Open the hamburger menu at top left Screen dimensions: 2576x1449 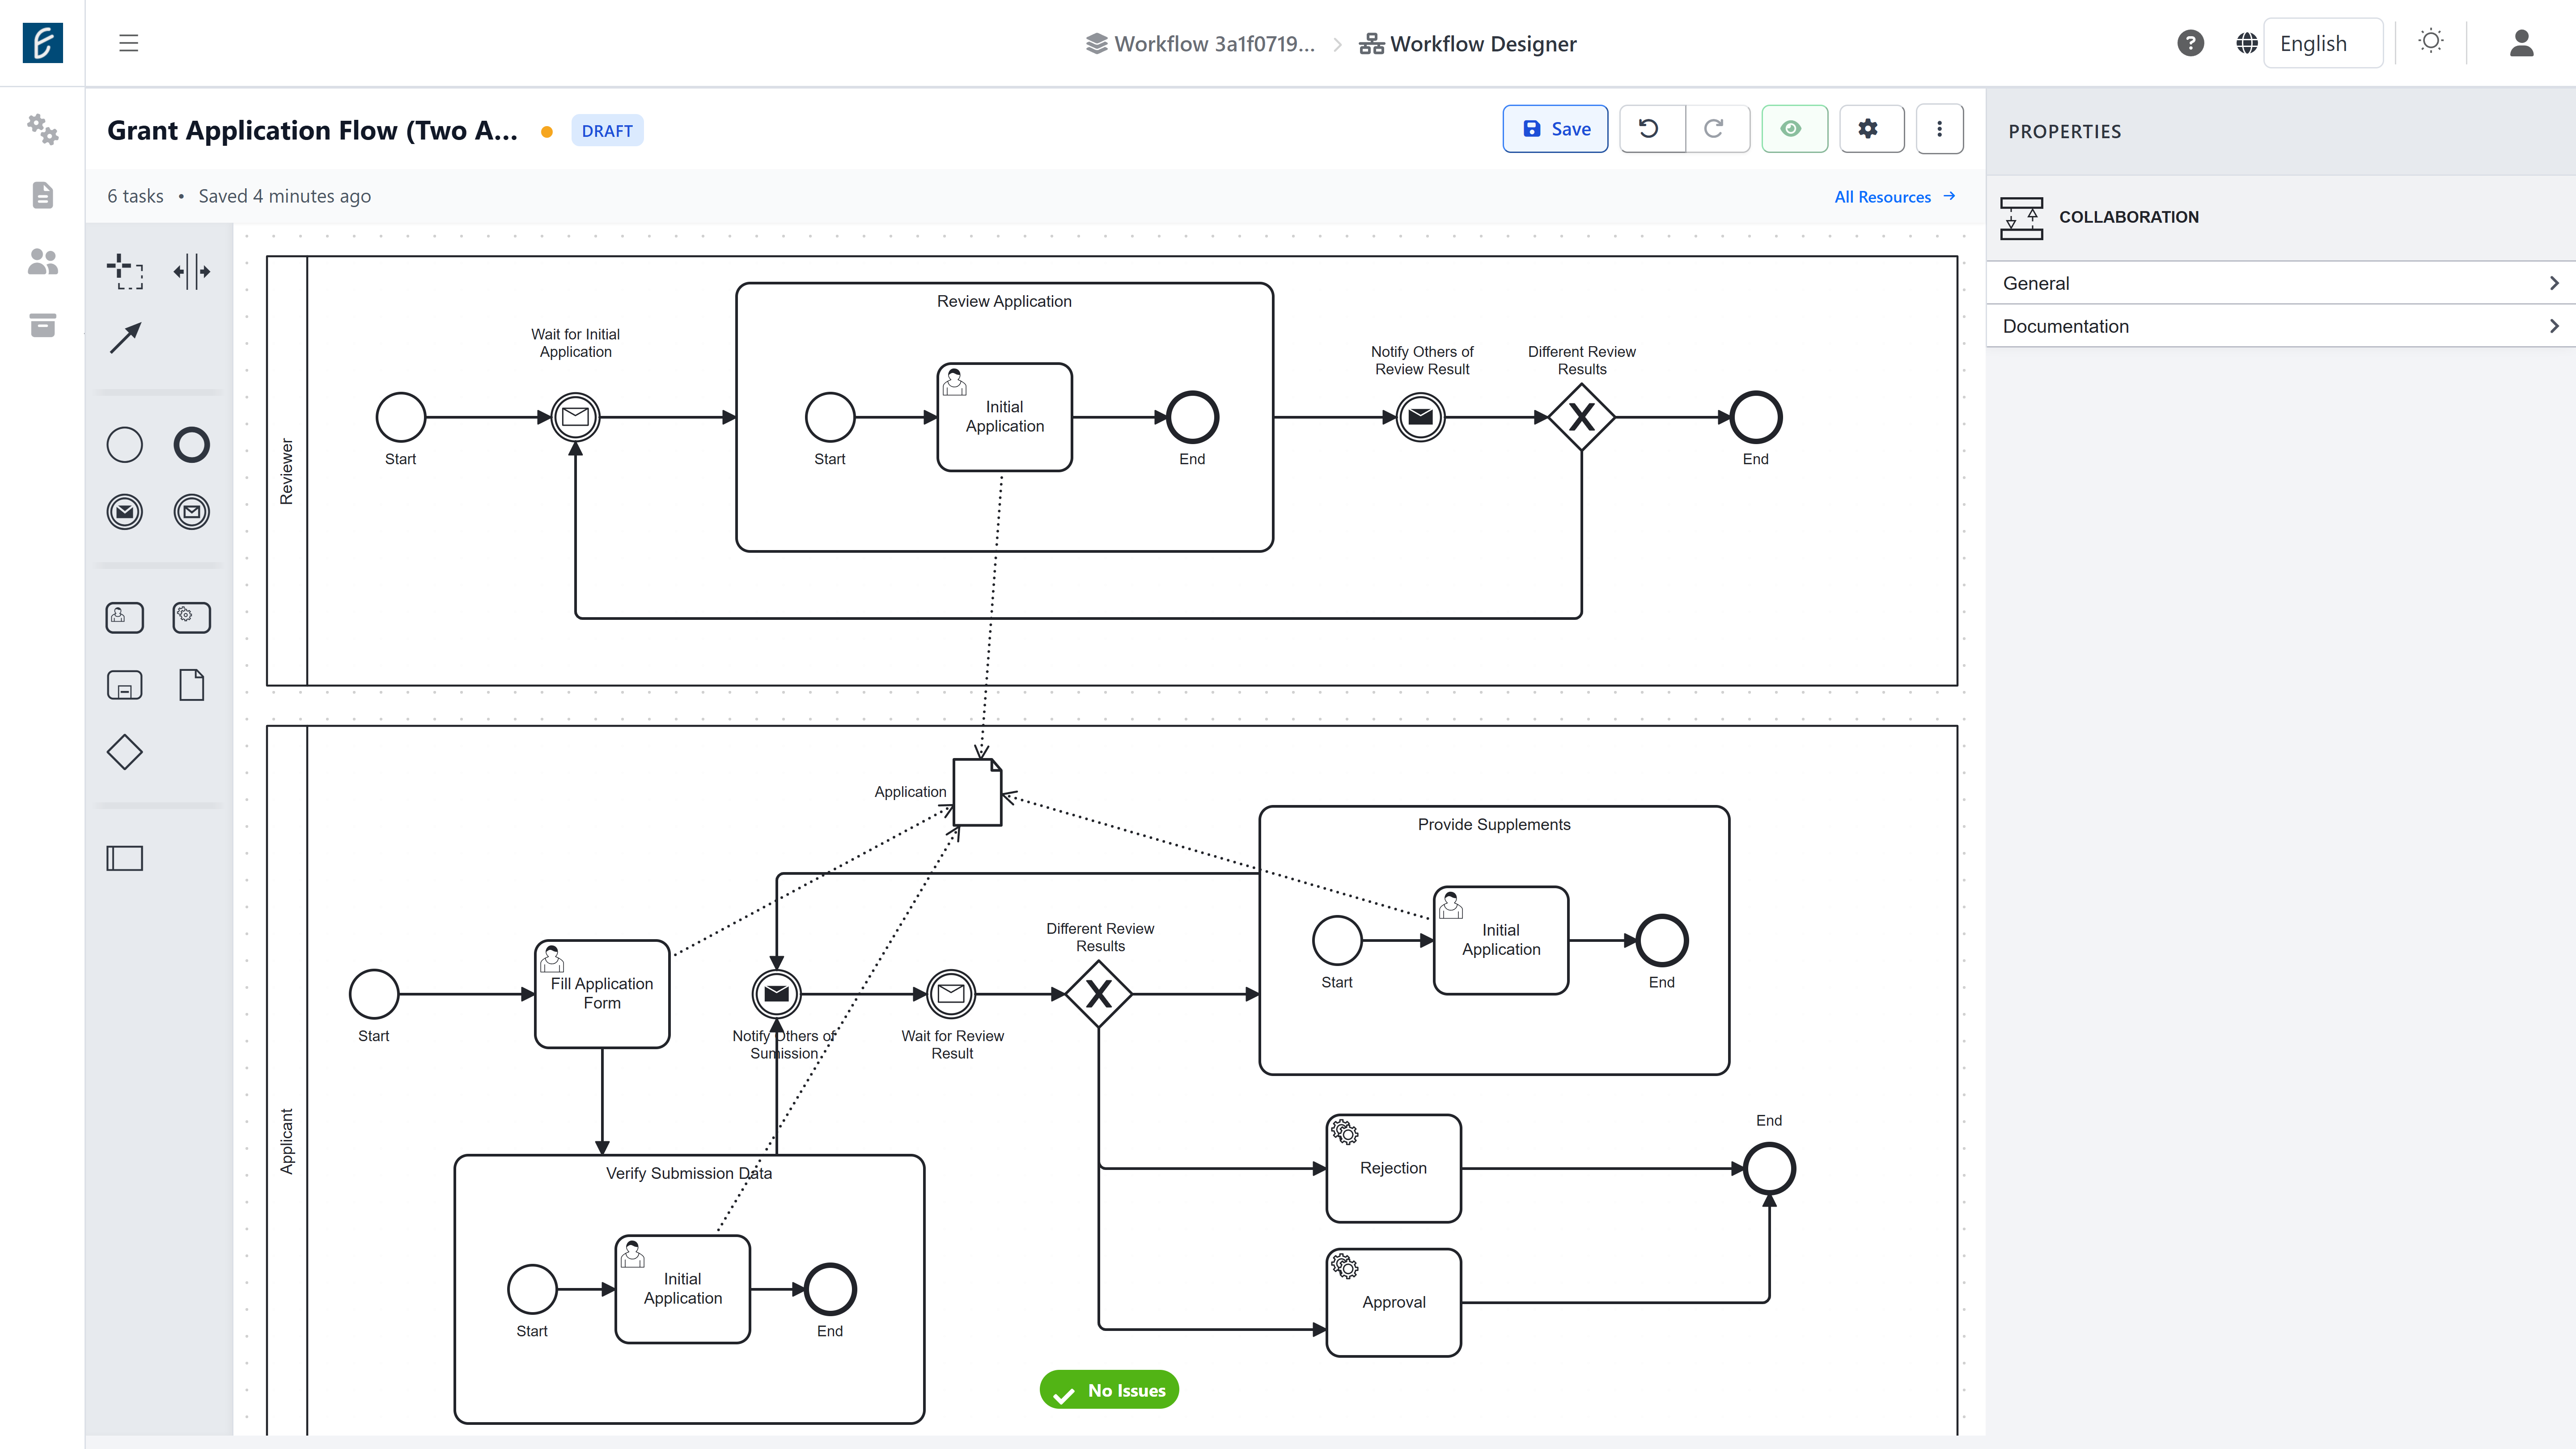129,43
